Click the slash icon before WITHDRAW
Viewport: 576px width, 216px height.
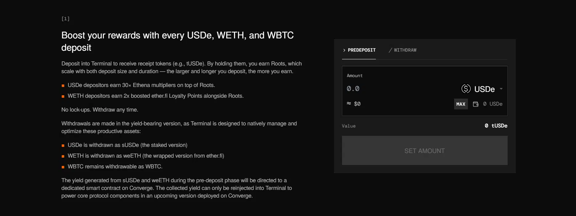(390, 50)
